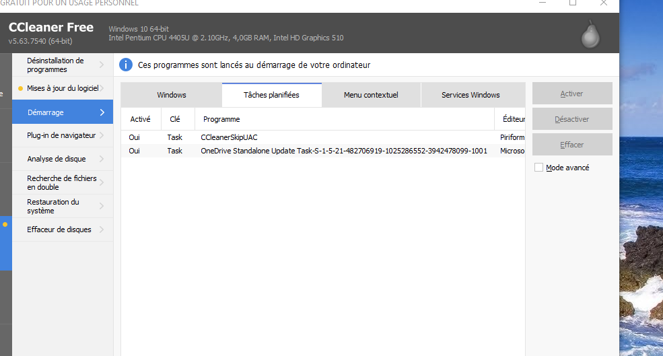The height and width of the screenshot is (356, 663).
Task: Maximize the CCleaner window
Action: click(573, 3)
